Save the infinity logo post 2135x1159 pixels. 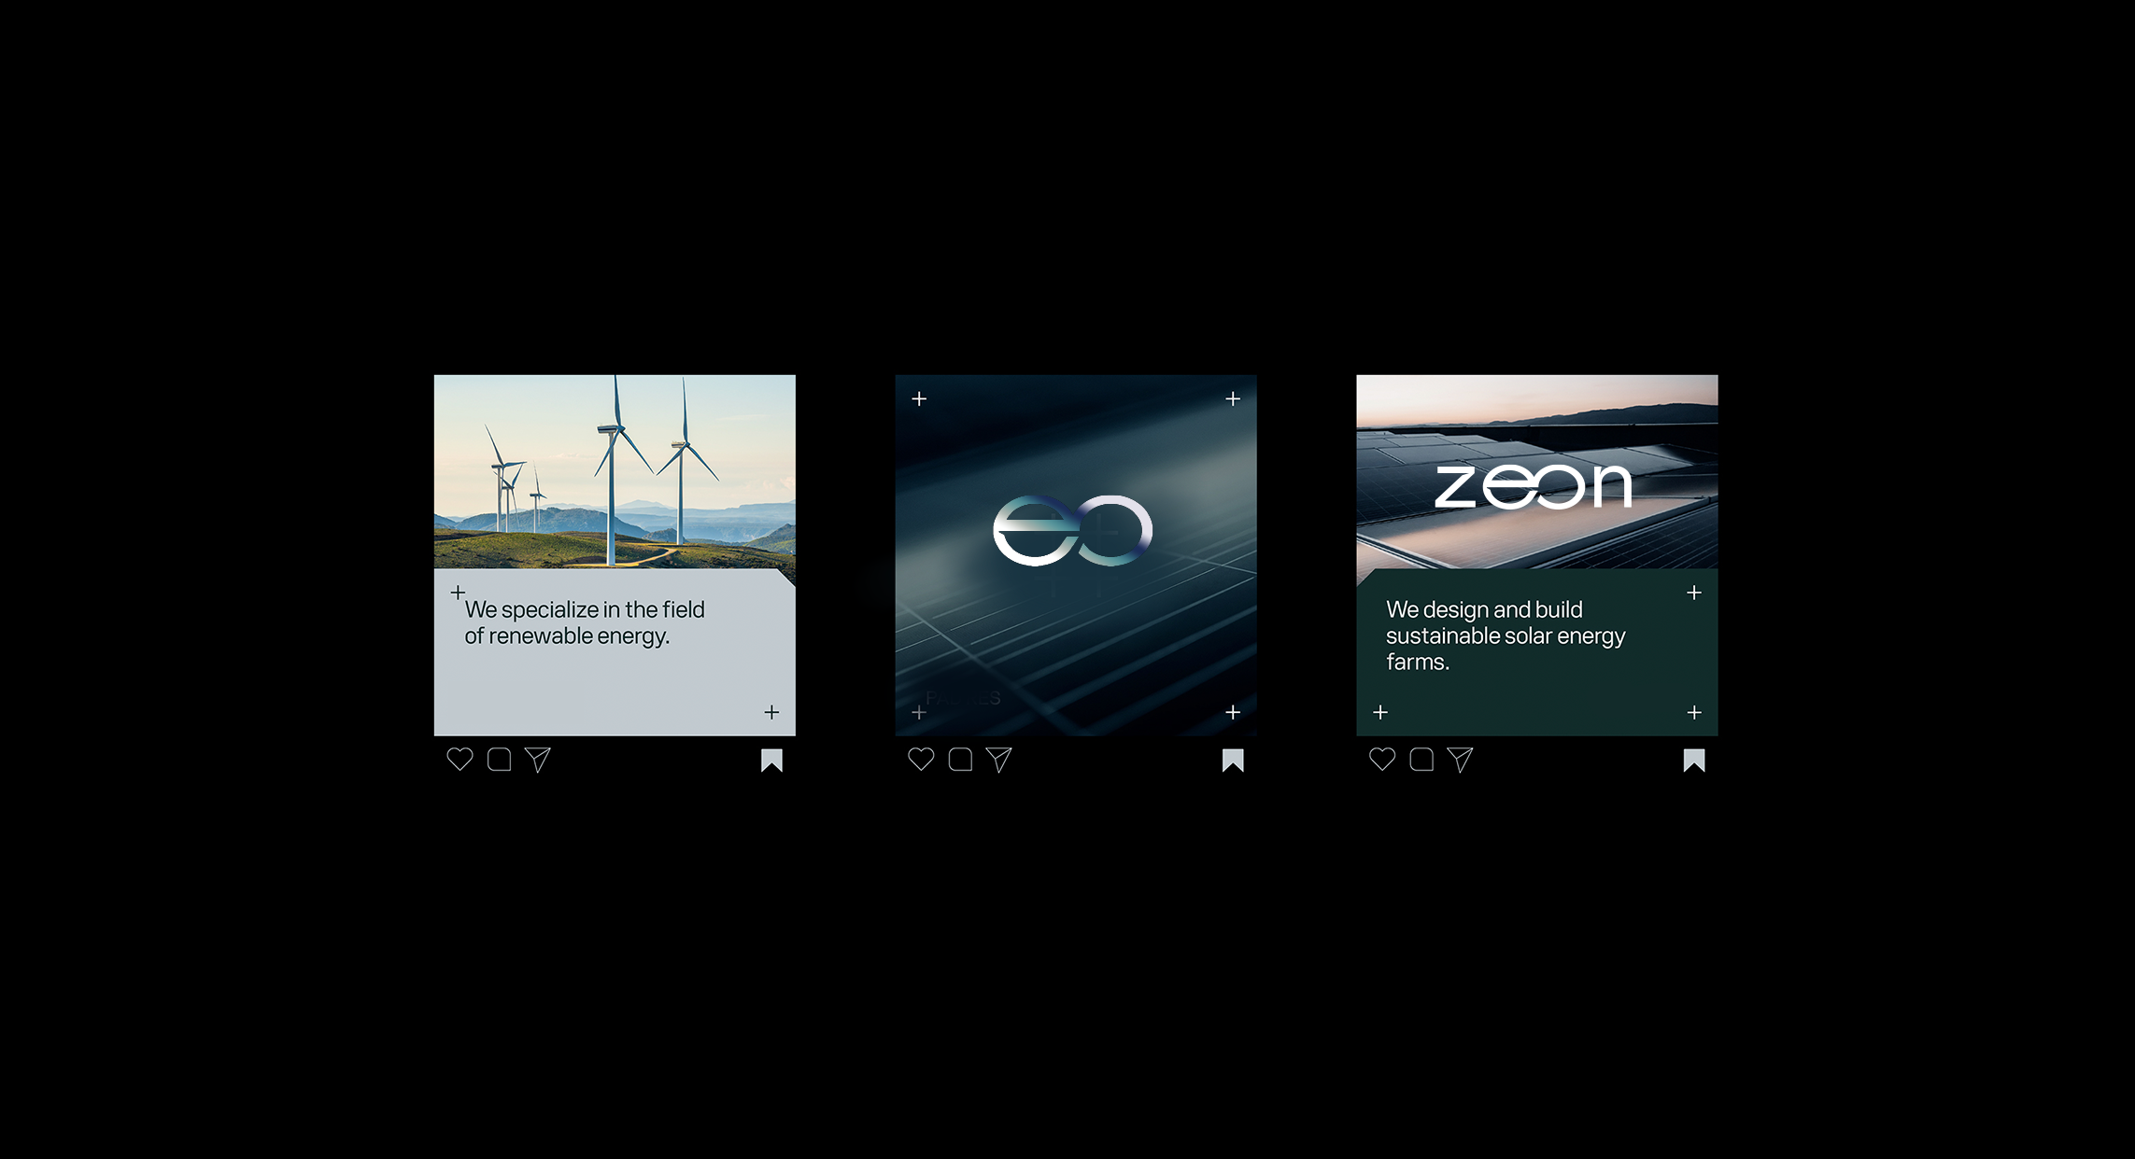click(1233, 761)
